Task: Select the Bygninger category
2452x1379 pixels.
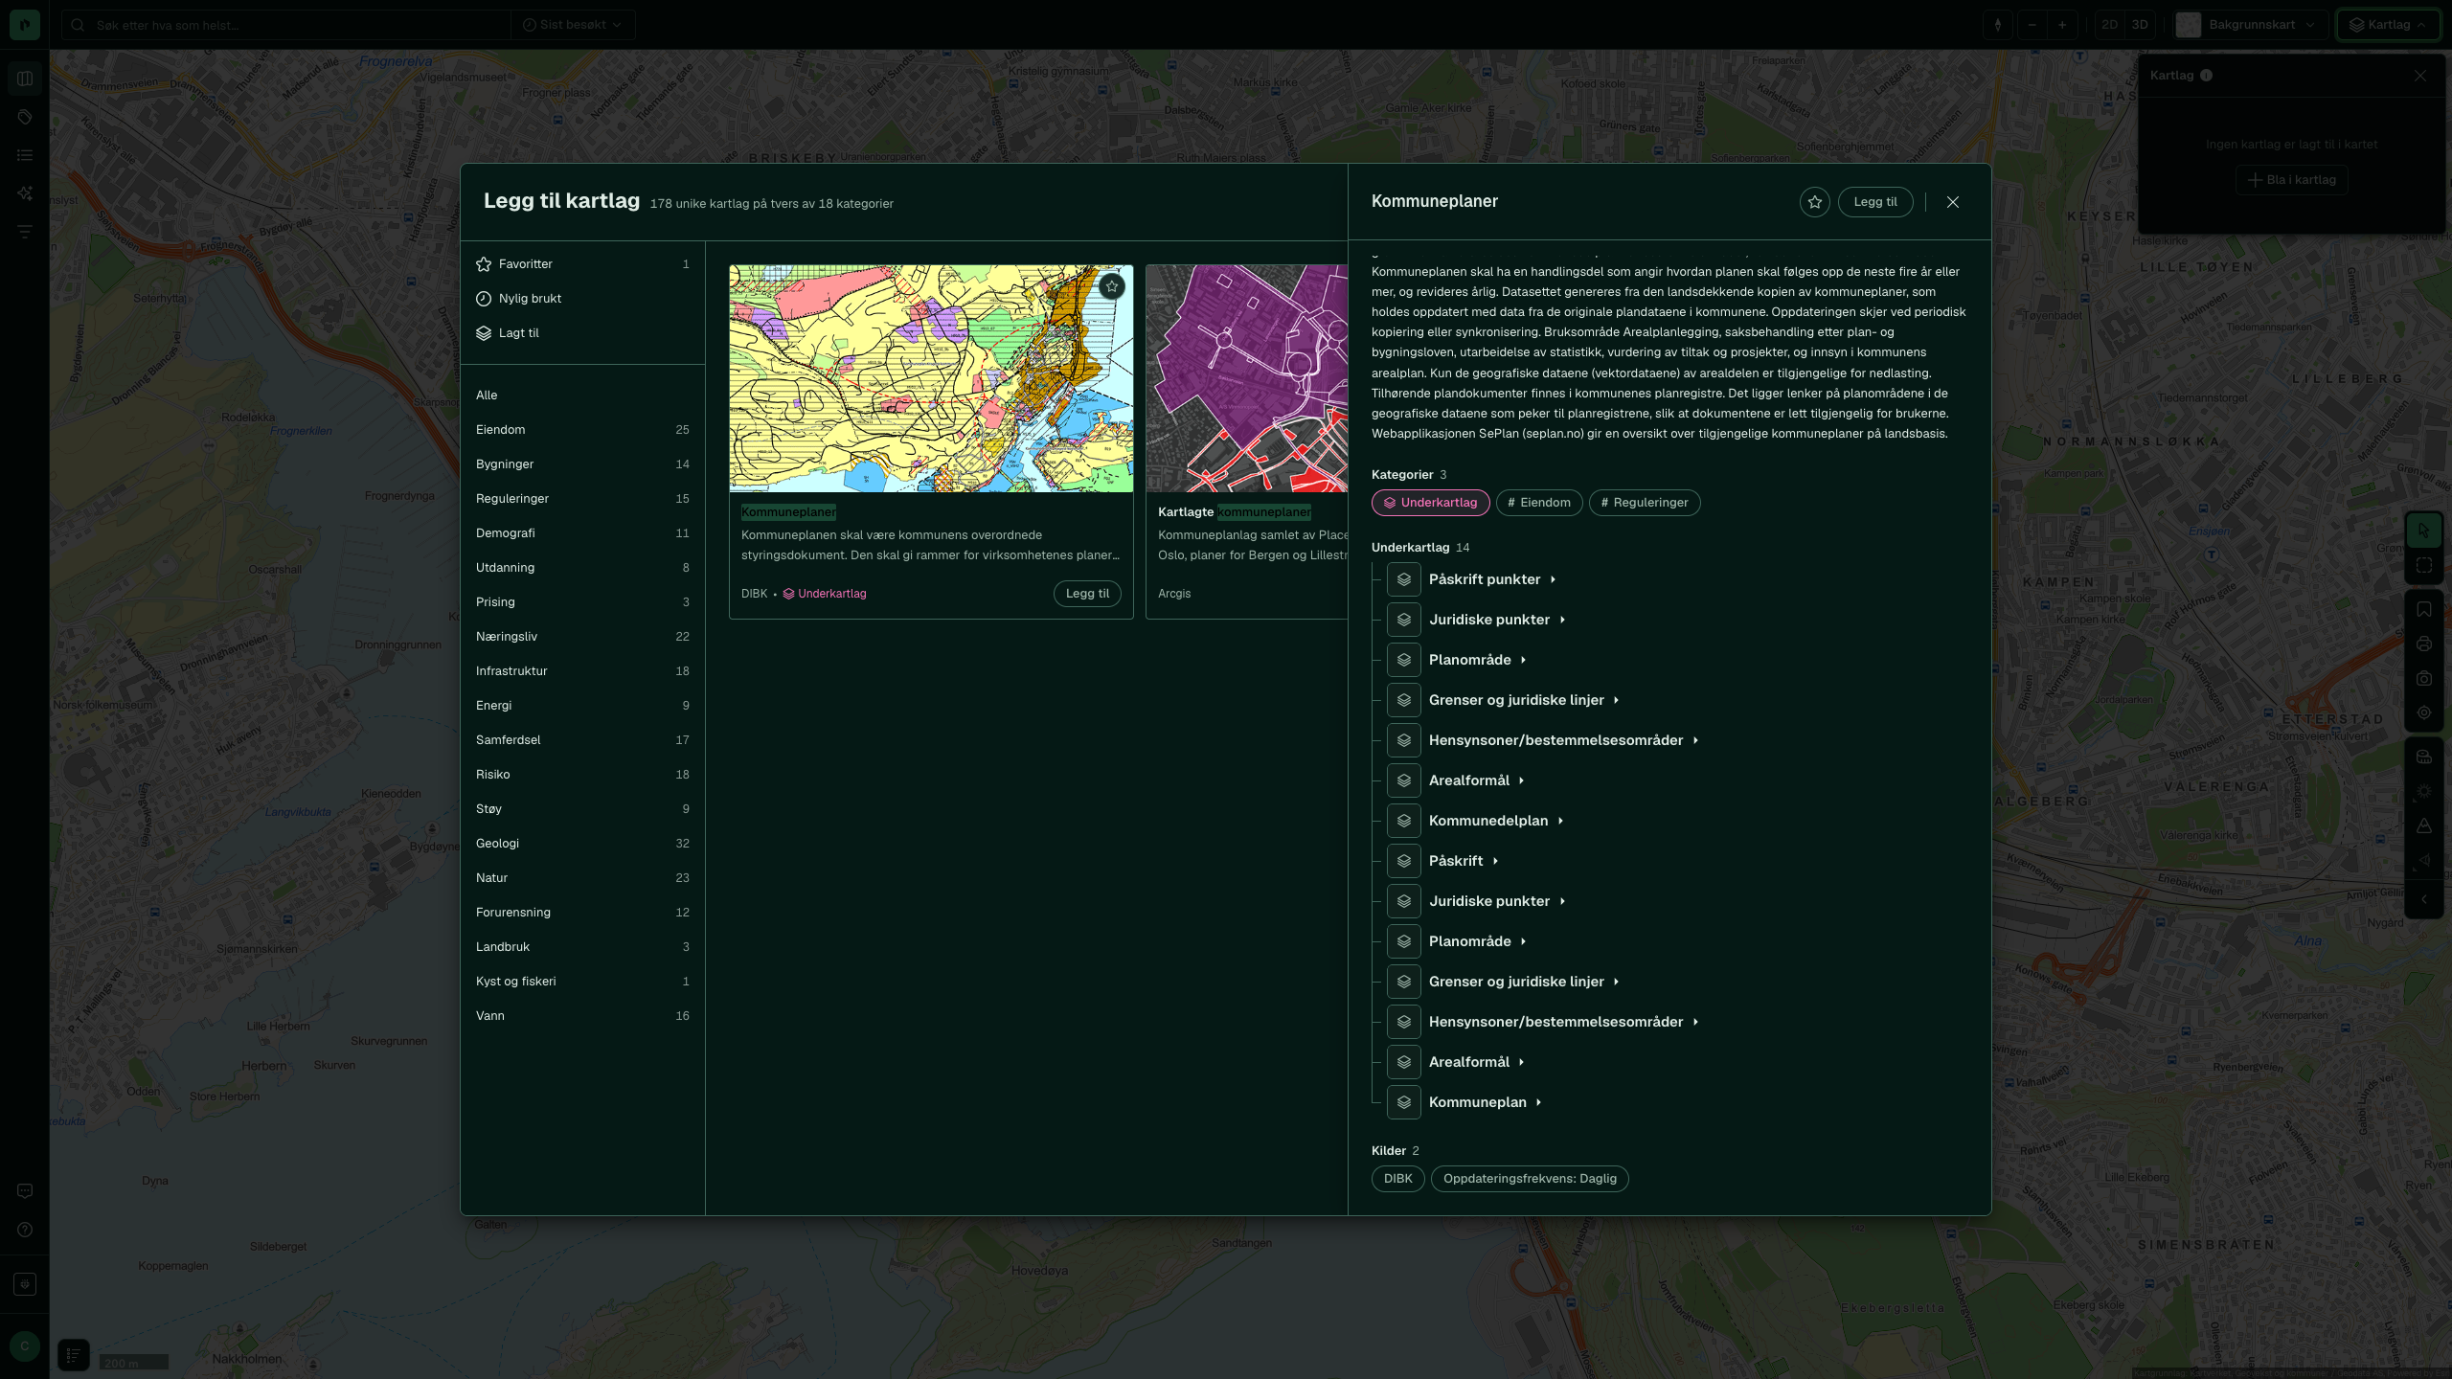Action: point(582,464)
